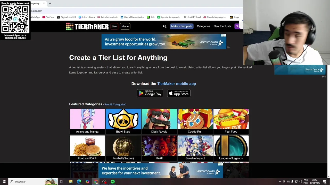This screenshot has height=185, width=330.
Task: Click the TierMaker mobile app link
Action: click(177, 84)
